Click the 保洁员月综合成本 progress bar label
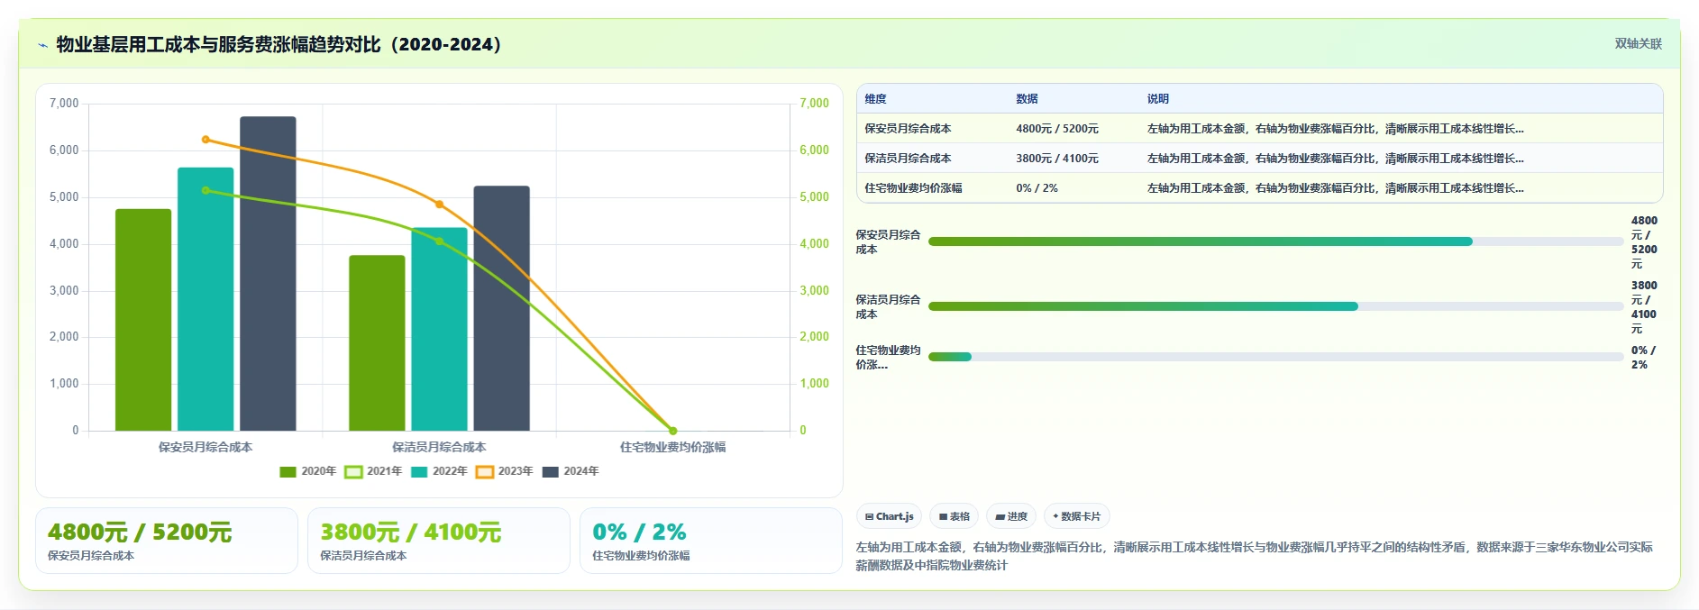Screen dimensions: 1699x610 888,306
